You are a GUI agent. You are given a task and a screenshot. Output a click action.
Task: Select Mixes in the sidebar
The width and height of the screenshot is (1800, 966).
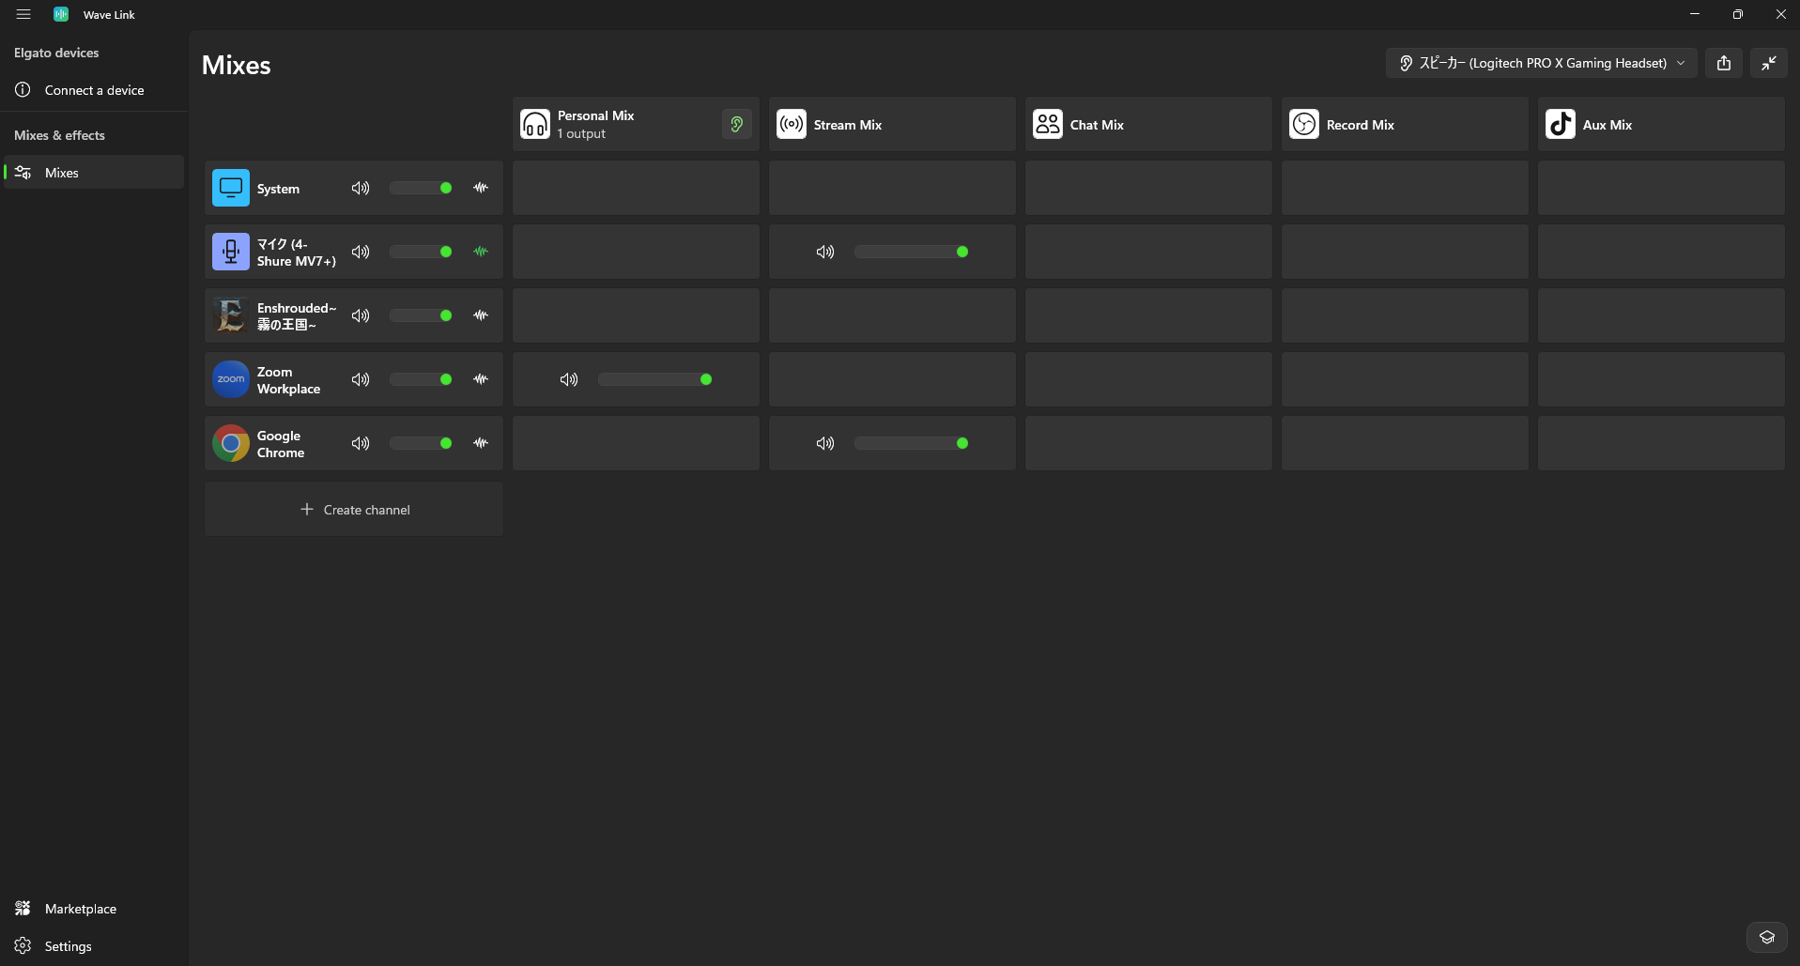(x=94, y=173)
